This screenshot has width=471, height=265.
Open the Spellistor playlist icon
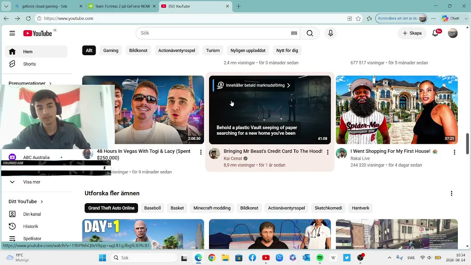point(12,239)
